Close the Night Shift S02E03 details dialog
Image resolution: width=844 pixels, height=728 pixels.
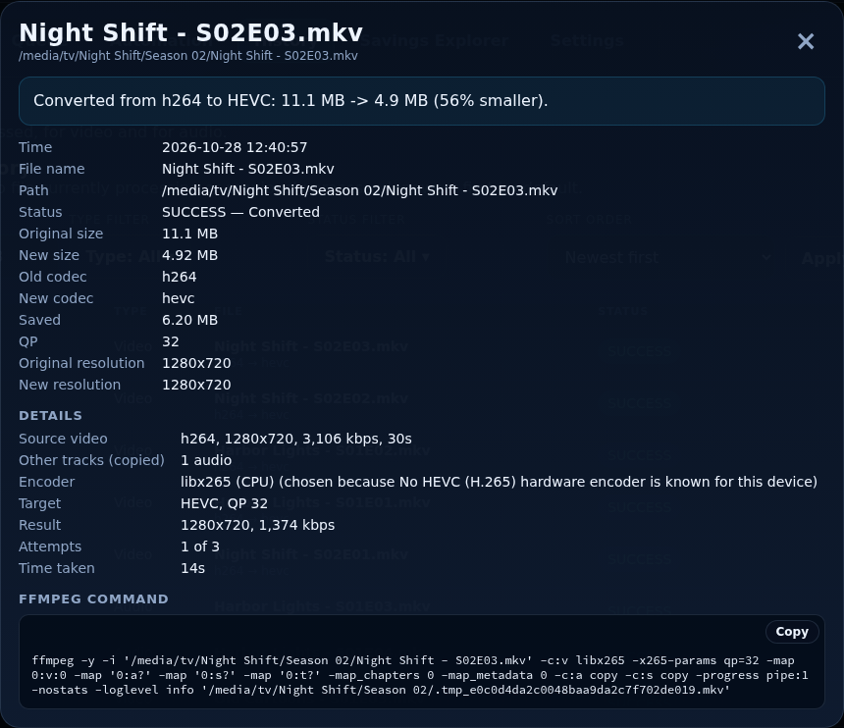806,41
